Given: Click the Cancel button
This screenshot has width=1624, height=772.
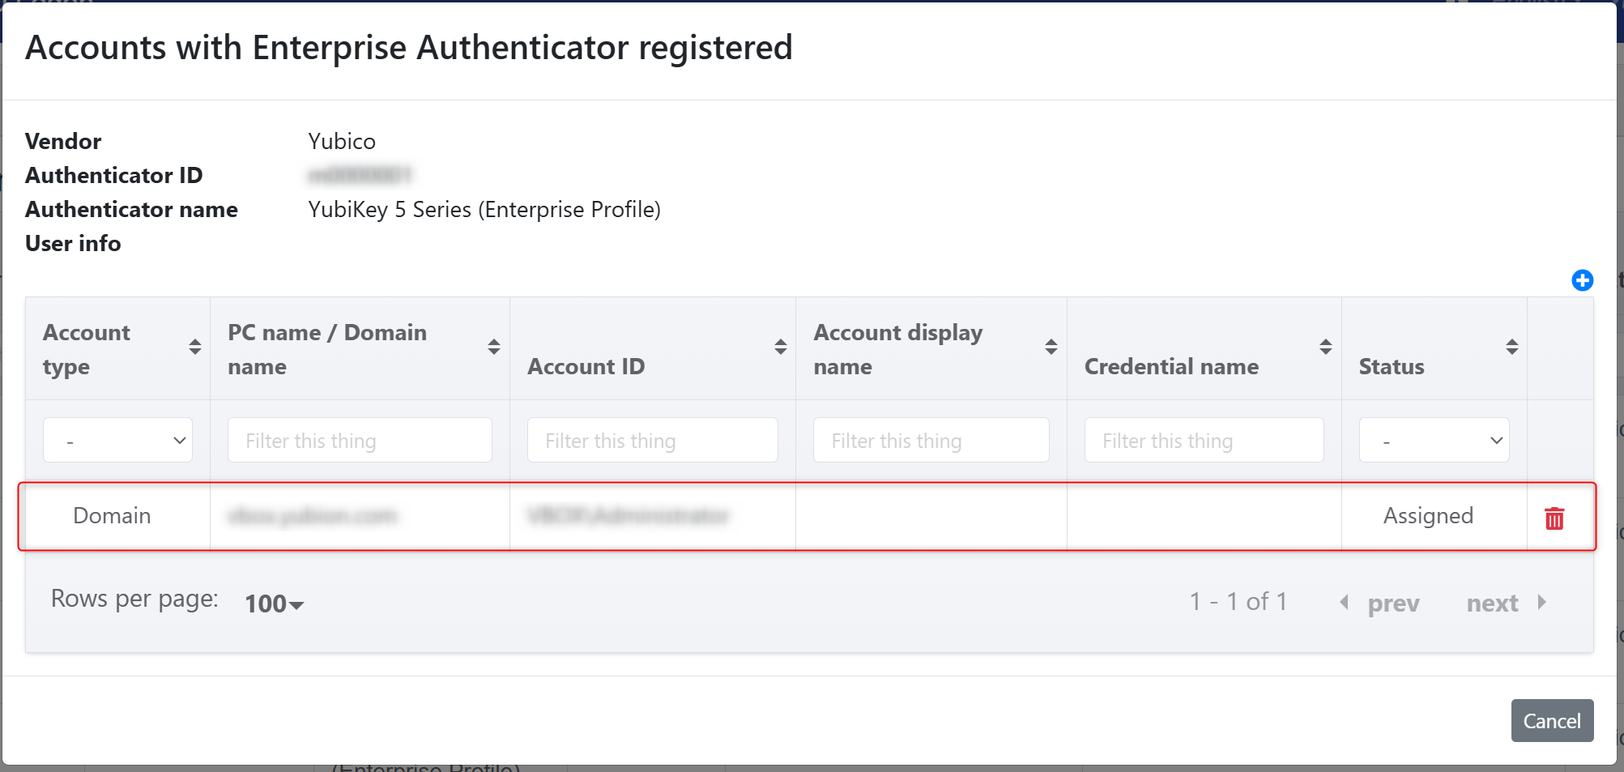Looking at the screenshot, I should (1552, 720).
